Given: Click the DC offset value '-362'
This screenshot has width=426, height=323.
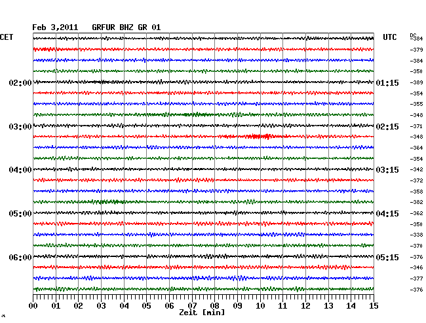Looking at the screenshot, I should pyautogui.click(x=416, y=213).
